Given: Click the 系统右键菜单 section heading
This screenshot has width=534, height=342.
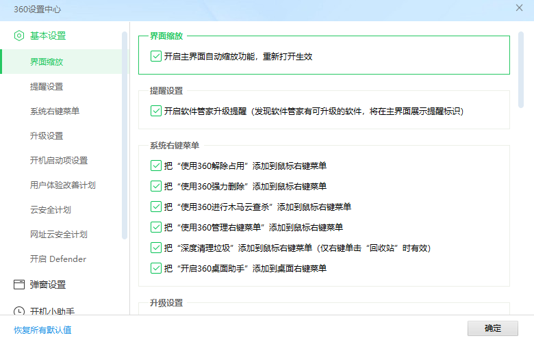Looking at the screenshot, I should (x=175, y=145).
